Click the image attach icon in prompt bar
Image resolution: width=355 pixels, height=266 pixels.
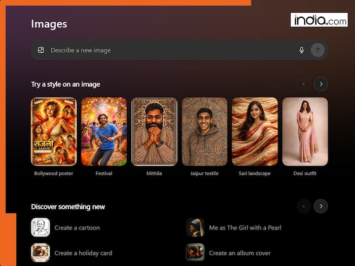pos(41,50)
